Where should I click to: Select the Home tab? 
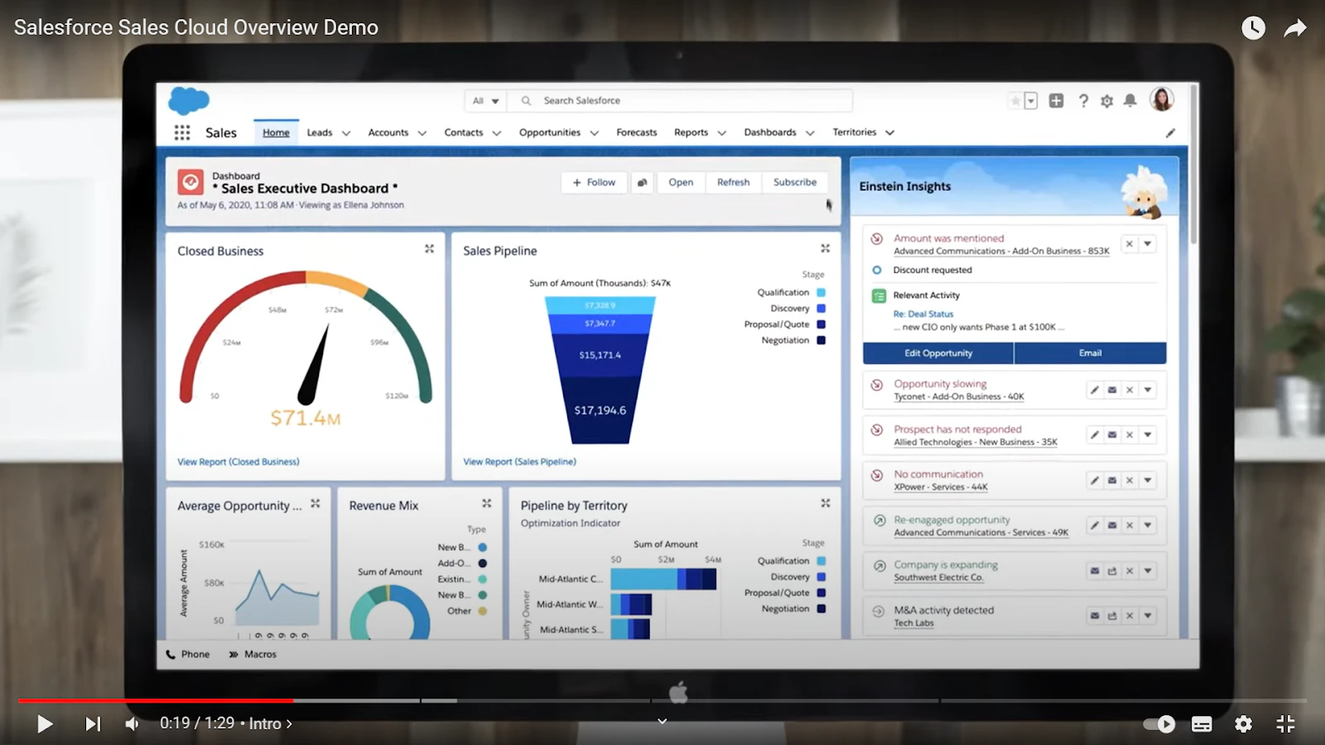(x=276, y=132)
